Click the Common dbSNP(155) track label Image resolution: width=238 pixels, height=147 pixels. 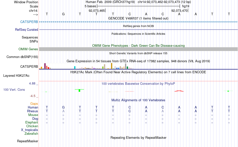[x=22, y=57]
